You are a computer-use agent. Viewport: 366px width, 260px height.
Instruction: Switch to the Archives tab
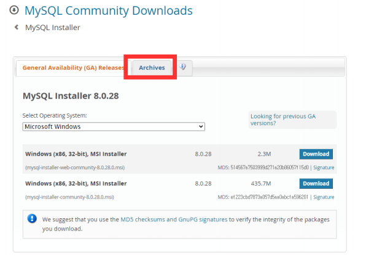coord(152,67)
